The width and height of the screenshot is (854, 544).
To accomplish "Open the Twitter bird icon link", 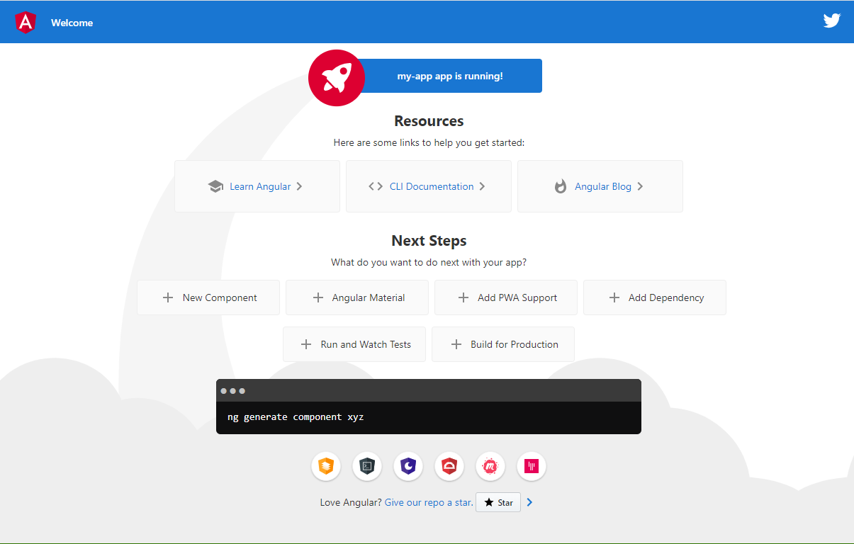I will [832, 21].
